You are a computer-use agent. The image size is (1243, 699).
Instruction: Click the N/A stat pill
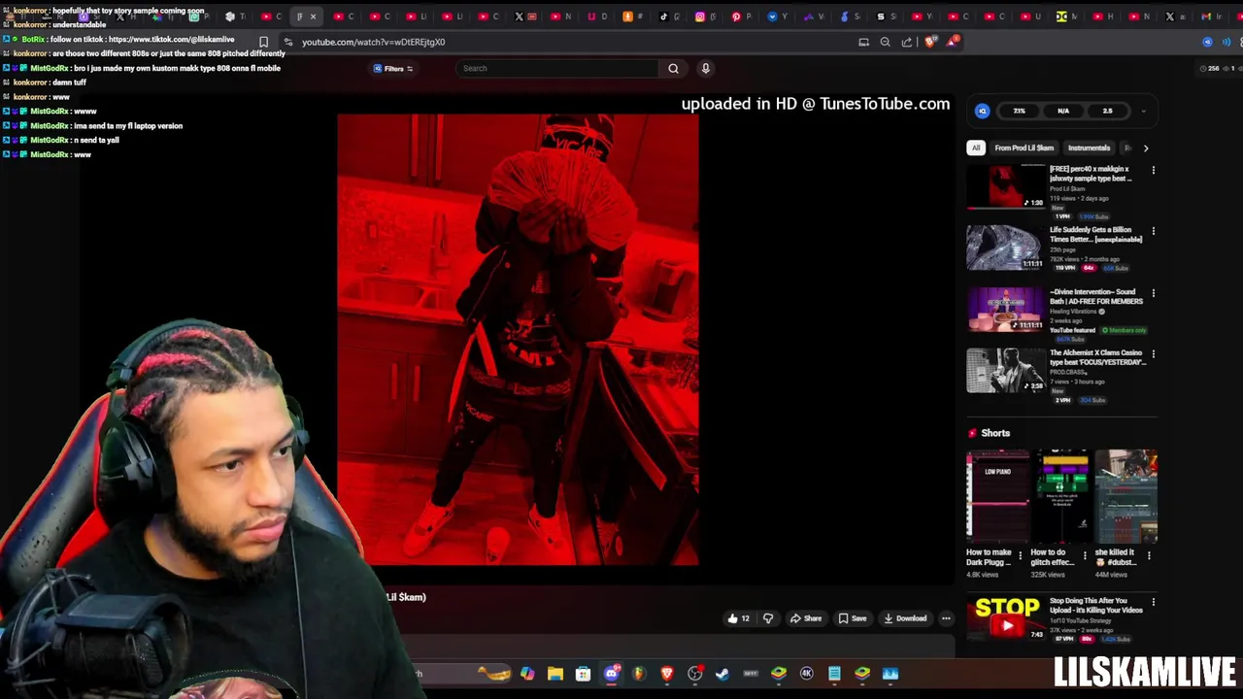1063,111
